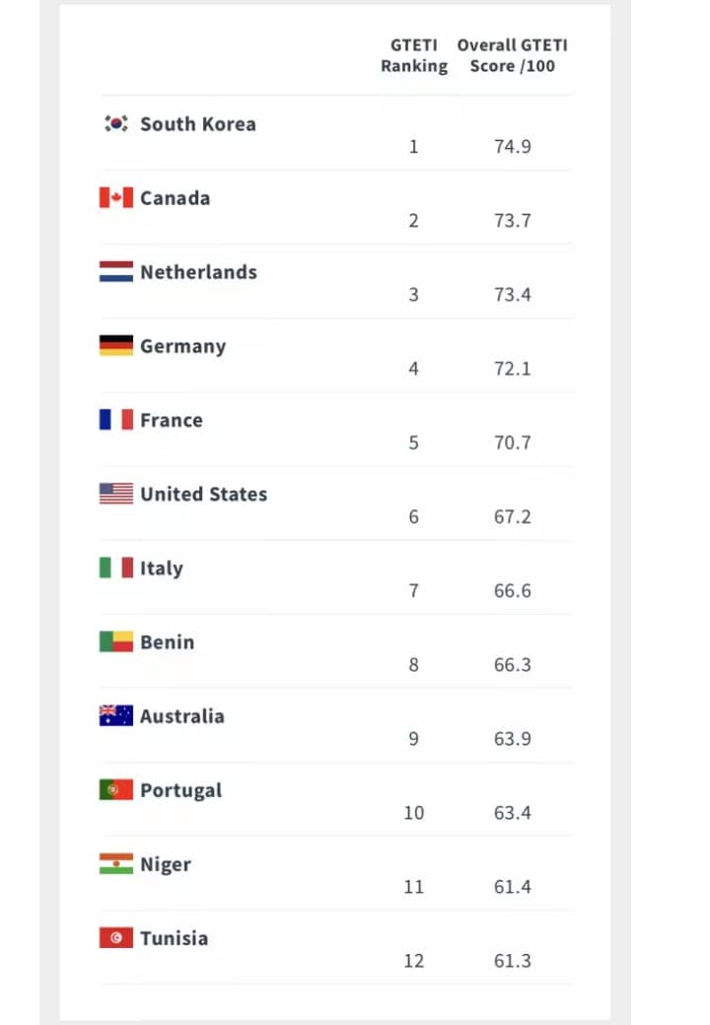Click the Germany flag icon
The width and height of the screenshot is (710, 1025).
[116, 346]
